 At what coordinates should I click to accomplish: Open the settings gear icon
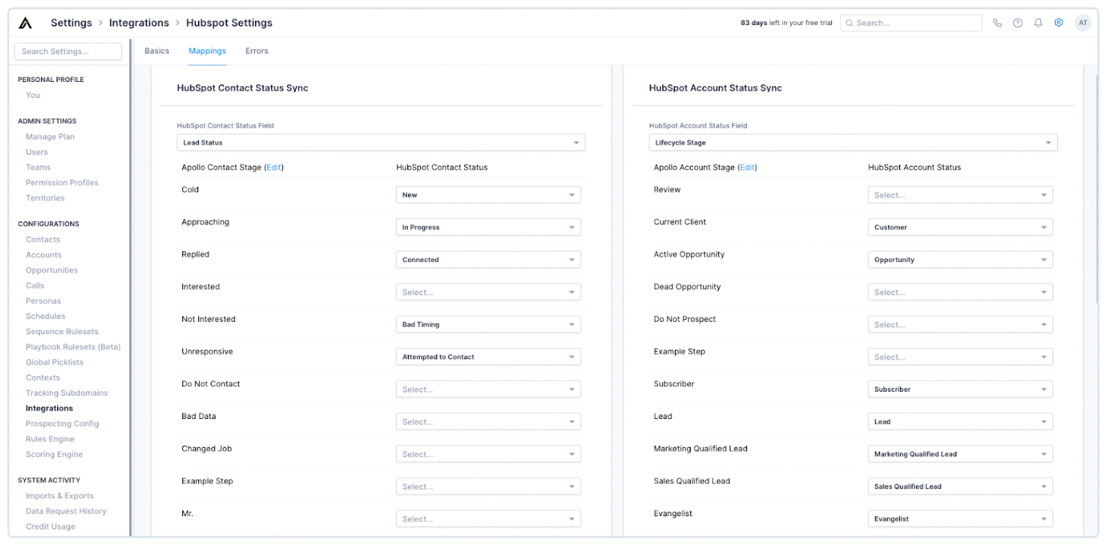click(1058, 23)
